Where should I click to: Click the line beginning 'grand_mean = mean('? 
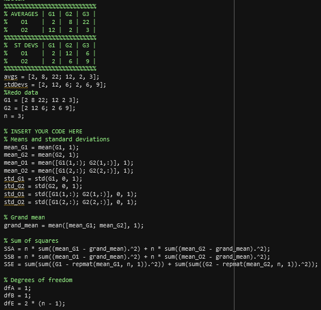(x=73, y=226)
